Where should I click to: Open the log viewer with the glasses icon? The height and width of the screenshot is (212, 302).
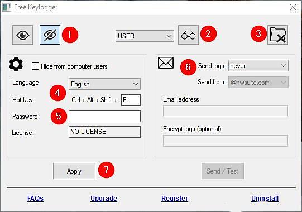point(188,35)
